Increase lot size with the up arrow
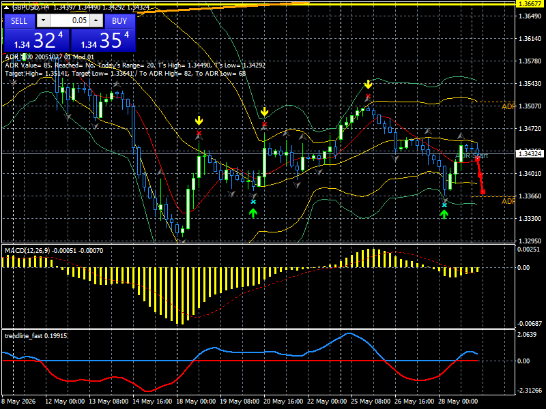Screen dimensions: 546x409 pyautogui.click(x=96, y=21)
